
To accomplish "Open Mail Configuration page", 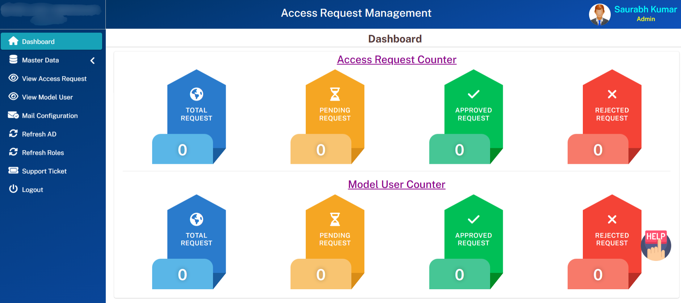I will pos(51,116).
